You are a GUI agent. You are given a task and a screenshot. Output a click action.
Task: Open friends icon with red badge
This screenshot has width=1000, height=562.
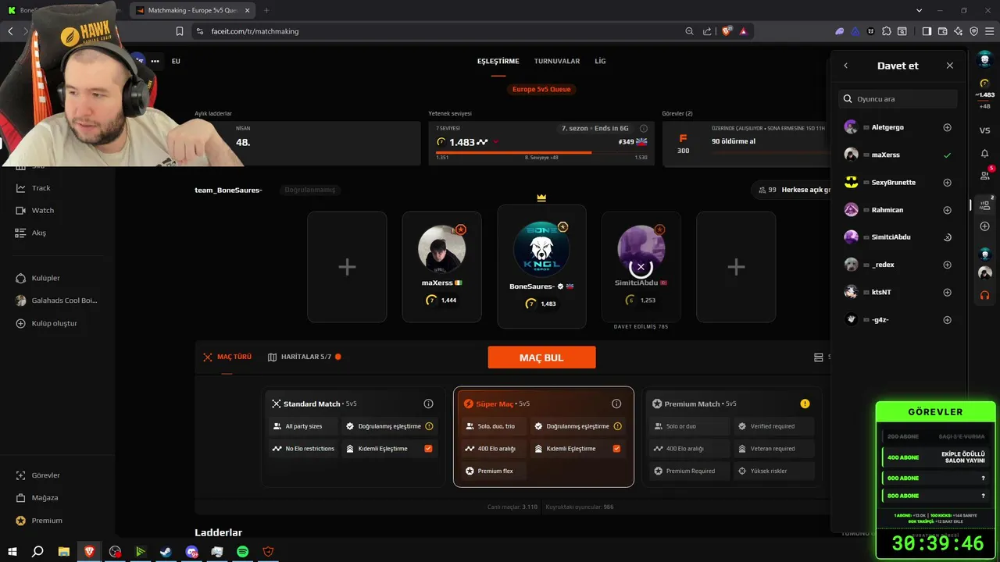pos(985,176)
